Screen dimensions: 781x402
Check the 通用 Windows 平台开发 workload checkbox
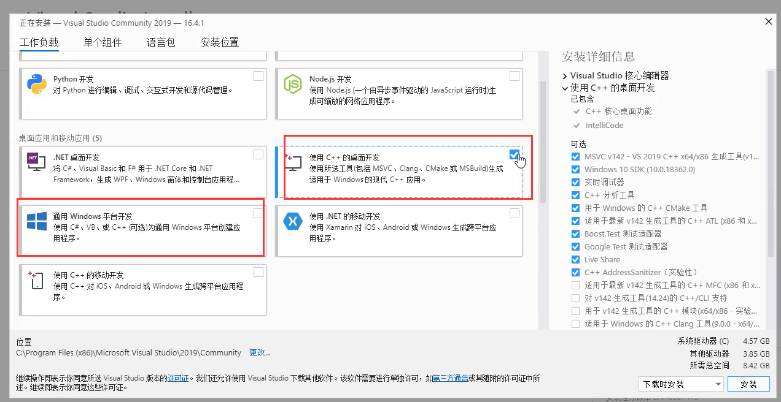click(258, 213)
